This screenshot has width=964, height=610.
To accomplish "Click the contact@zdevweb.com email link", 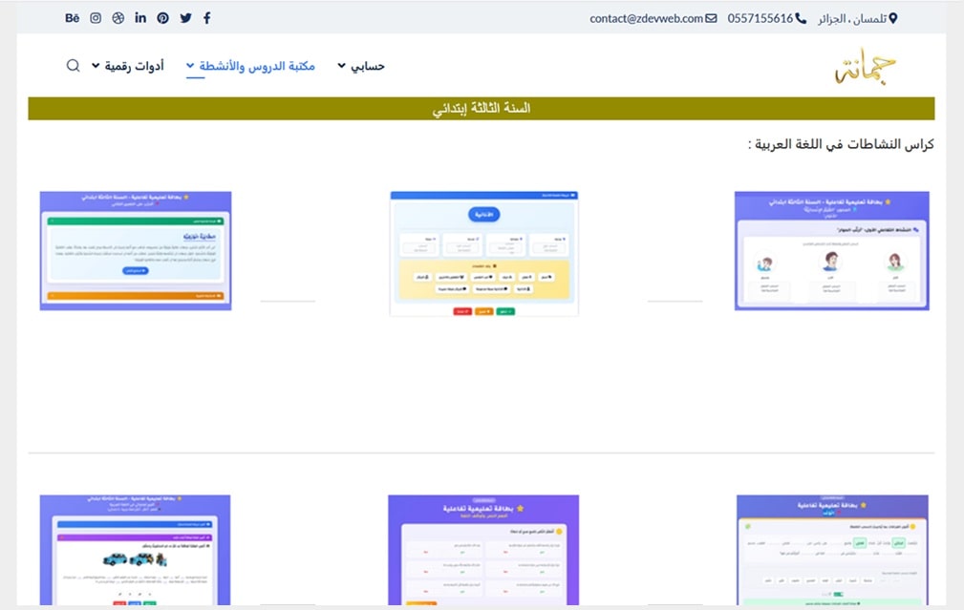I will click(653, 18).
